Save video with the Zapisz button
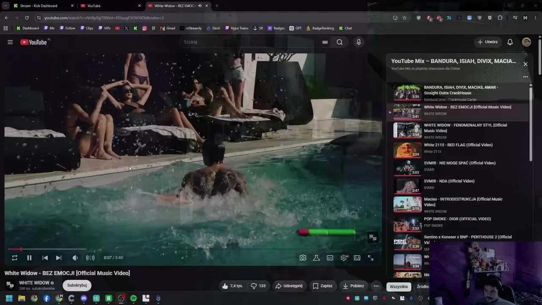The width and height of the screenshot is (542, 305). [x=322, y=286]
